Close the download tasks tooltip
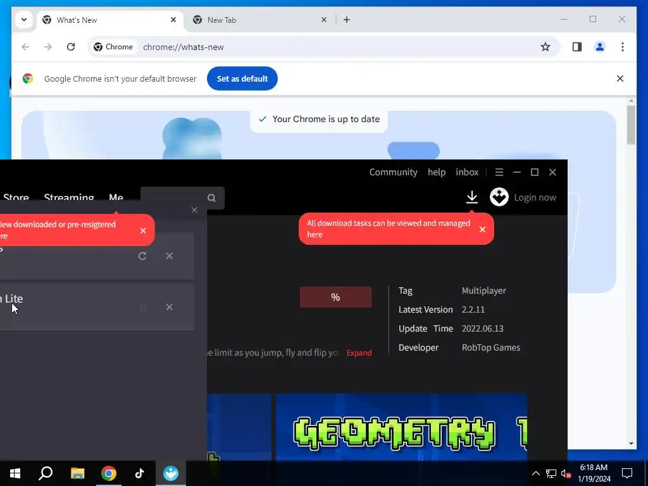Image resolution: width=648 pixels, height=486 pixels. (x=482, y=229)
